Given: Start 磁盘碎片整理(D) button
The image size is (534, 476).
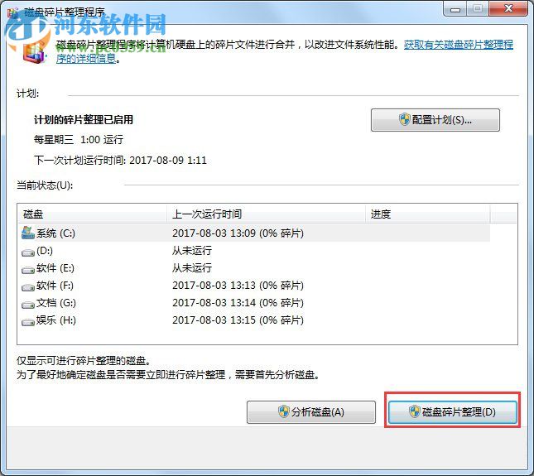Looking at the screenshot, I should [x=453, y=412].
